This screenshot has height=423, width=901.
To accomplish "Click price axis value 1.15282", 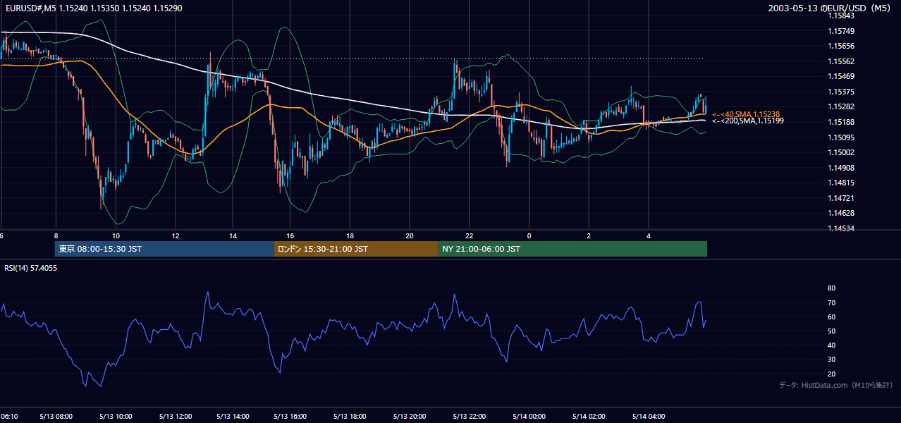I will click(x=840, y=106).
